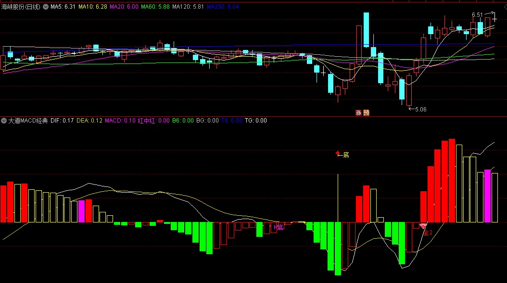The height and width of the screenshot is (283, 507).
Task: Click the DEA: 0.12 value
Action: [x=89, y=121]
